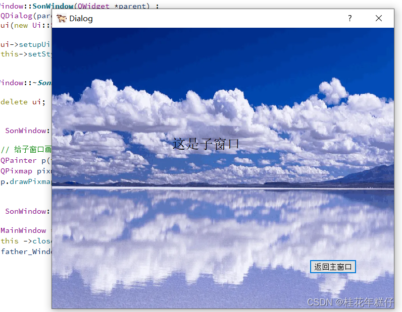Screen dimensions: 402x312
Task: Click the Dialog title text
Action: (81, 19)
